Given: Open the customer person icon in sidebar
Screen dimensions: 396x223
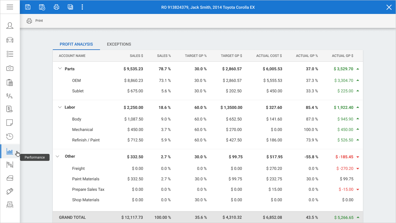Looking at the screenshot, I should click(x=10, y=26).
